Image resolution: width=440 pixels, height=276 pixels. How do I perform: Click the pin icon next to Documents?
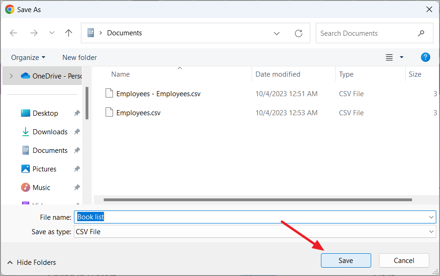point(77,151)
